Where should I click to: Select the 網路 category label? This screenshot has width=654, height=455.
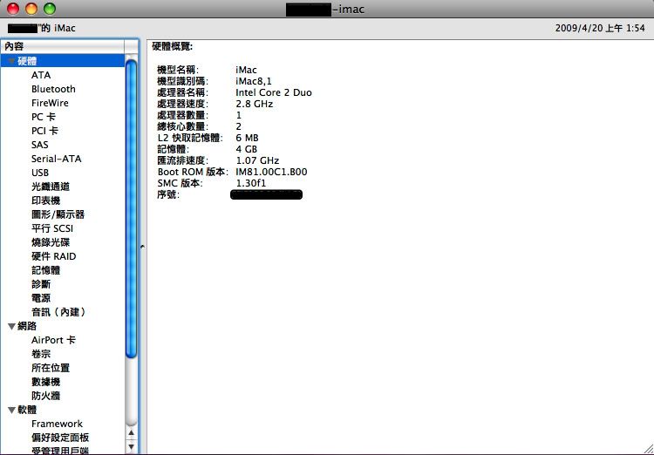[x=27, y=327]
